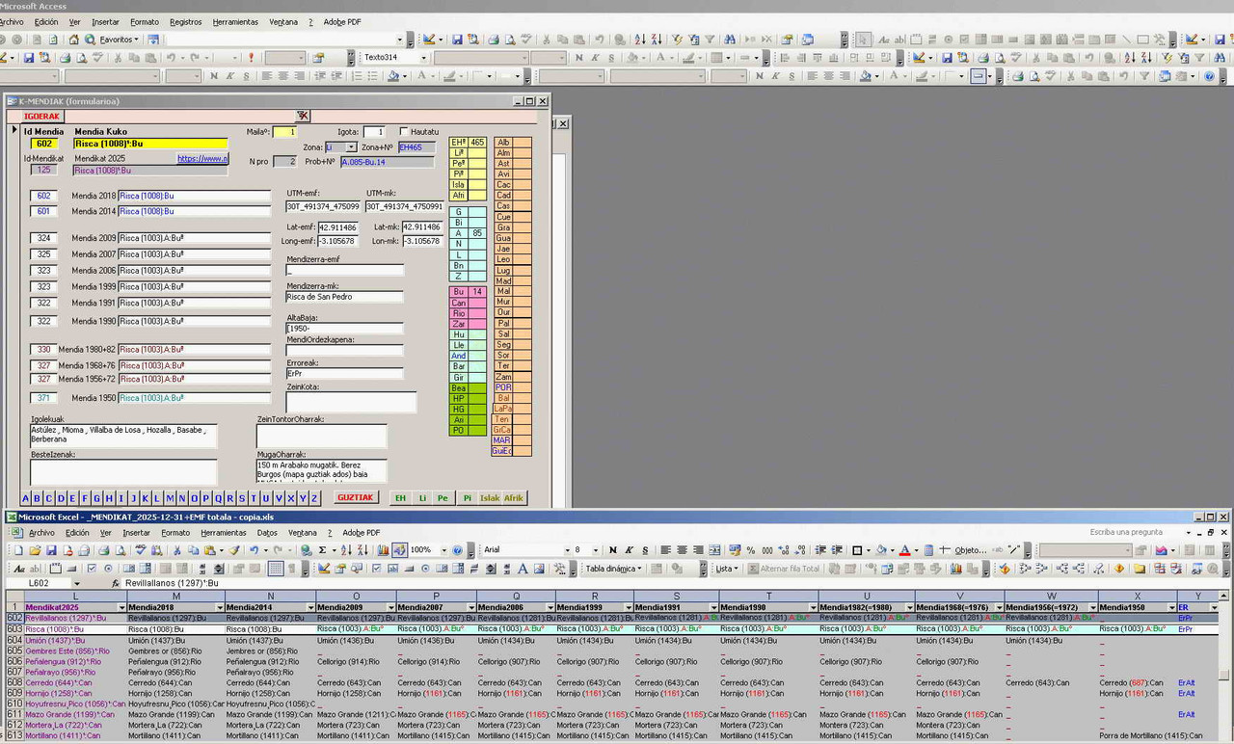Merge and center cells in Excel
This screenshot has height=744, width=1234.
[714, 550]
